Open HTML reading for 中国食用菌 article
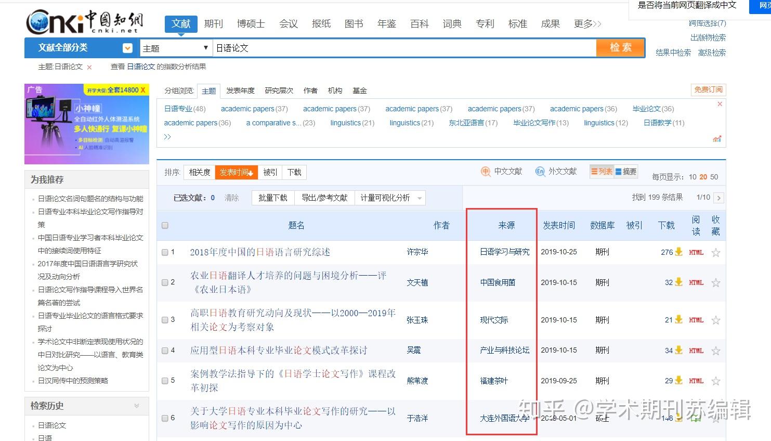Screen dimensions: 771x441 pyautogui.click(x=696, y=283)
